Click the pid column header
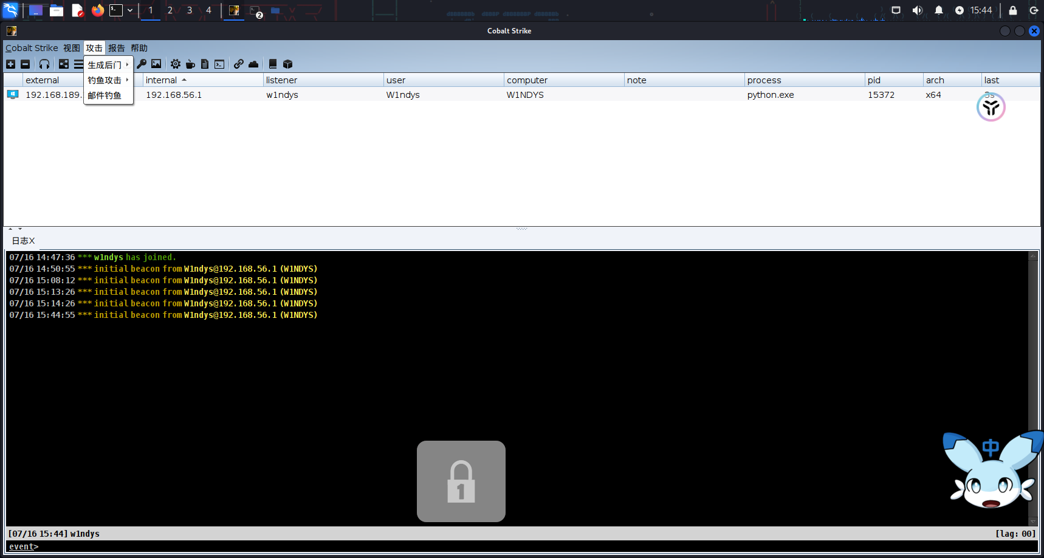This screenshot has height=558, width=1044. coord(874,80)
